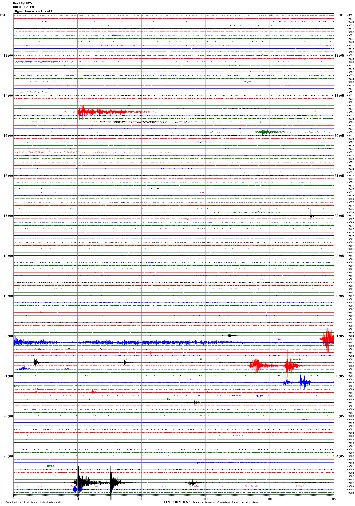Click the UTC timezone label
Viewport: 355px width, 506px height.
[x=340, y=15]
